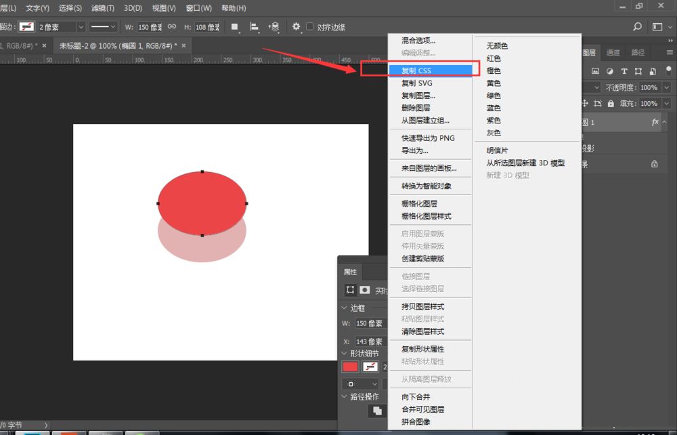Toggle the layer filter on/off switch
Image resolution: width=677 pixels, height=435 pixels.
point(668,70)
